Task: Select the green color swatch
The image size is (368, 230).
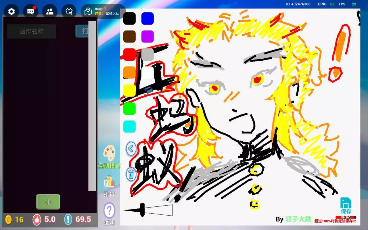Action: point(129,108)
